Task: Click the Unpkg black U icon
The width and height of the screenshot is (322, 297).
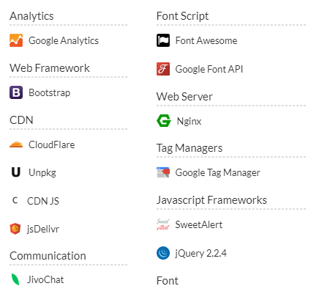Action: click(x=16, y=172)
